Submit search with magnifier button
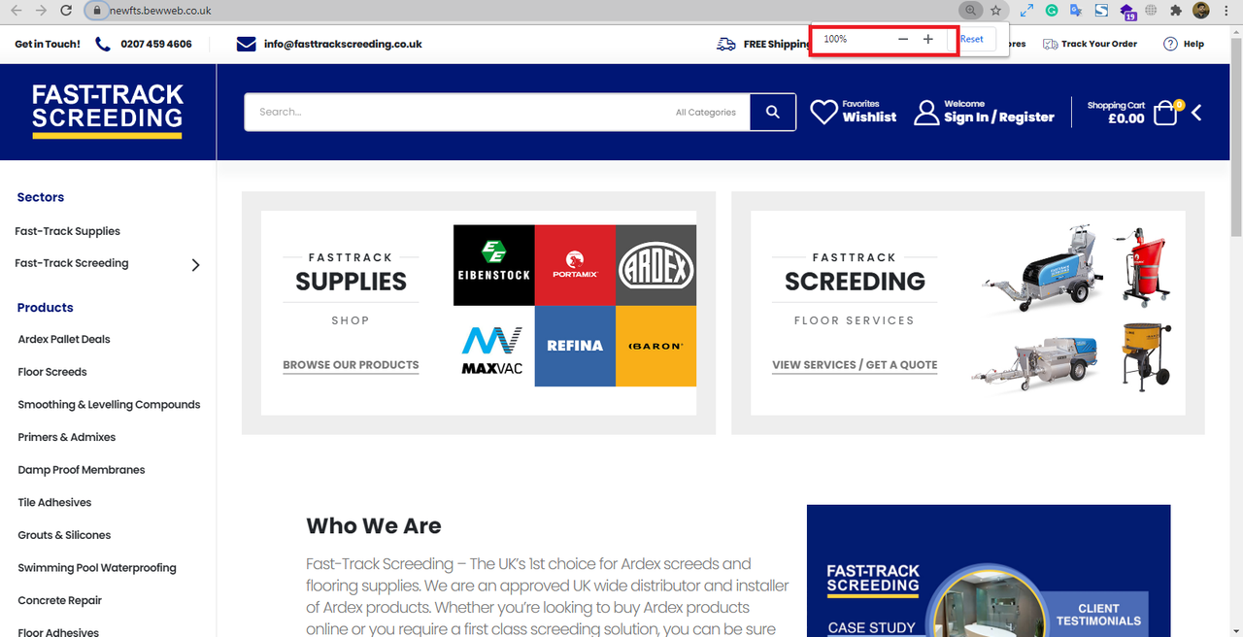This screenshot has width=1243, height=637. pos(773,112)
